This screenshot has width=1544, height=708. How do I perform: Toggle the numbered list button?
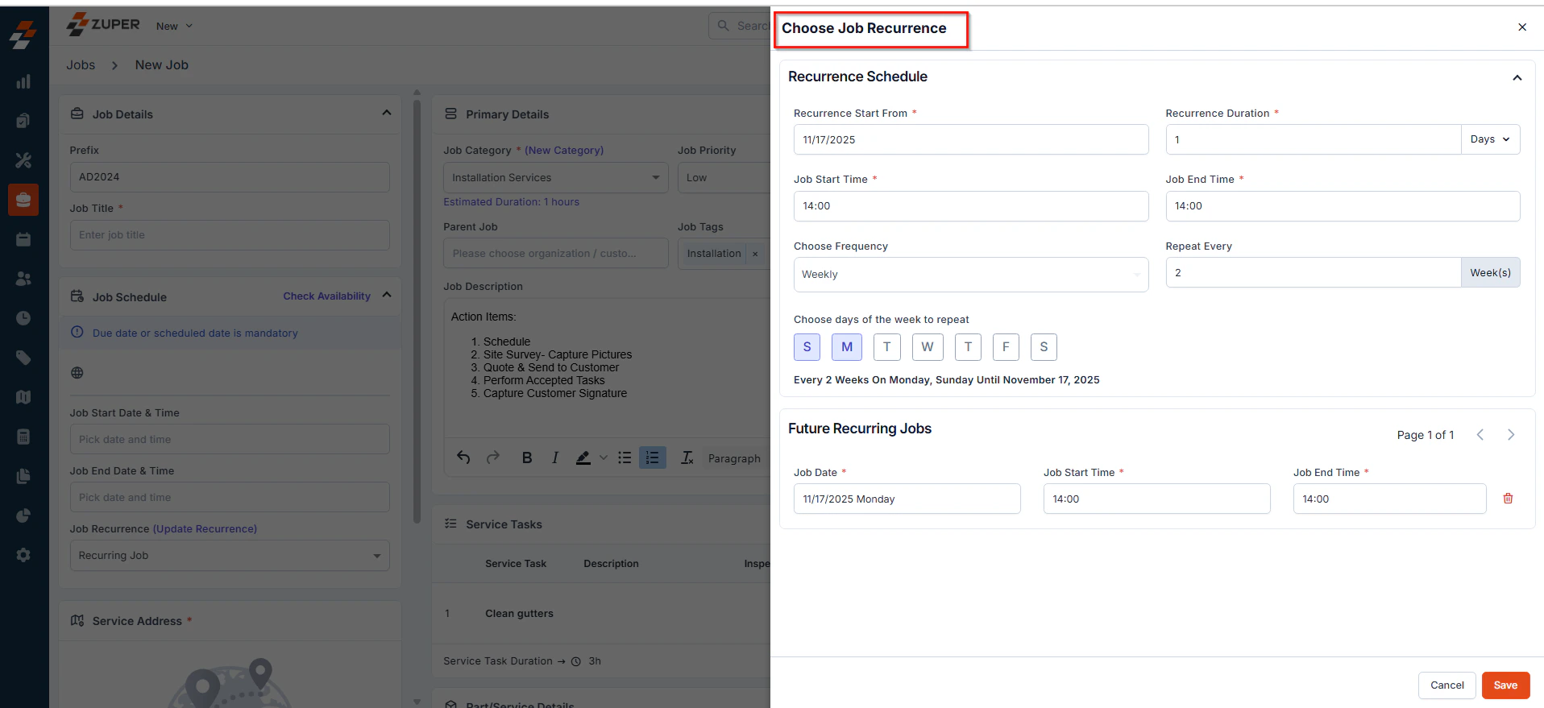click(653, 458)
